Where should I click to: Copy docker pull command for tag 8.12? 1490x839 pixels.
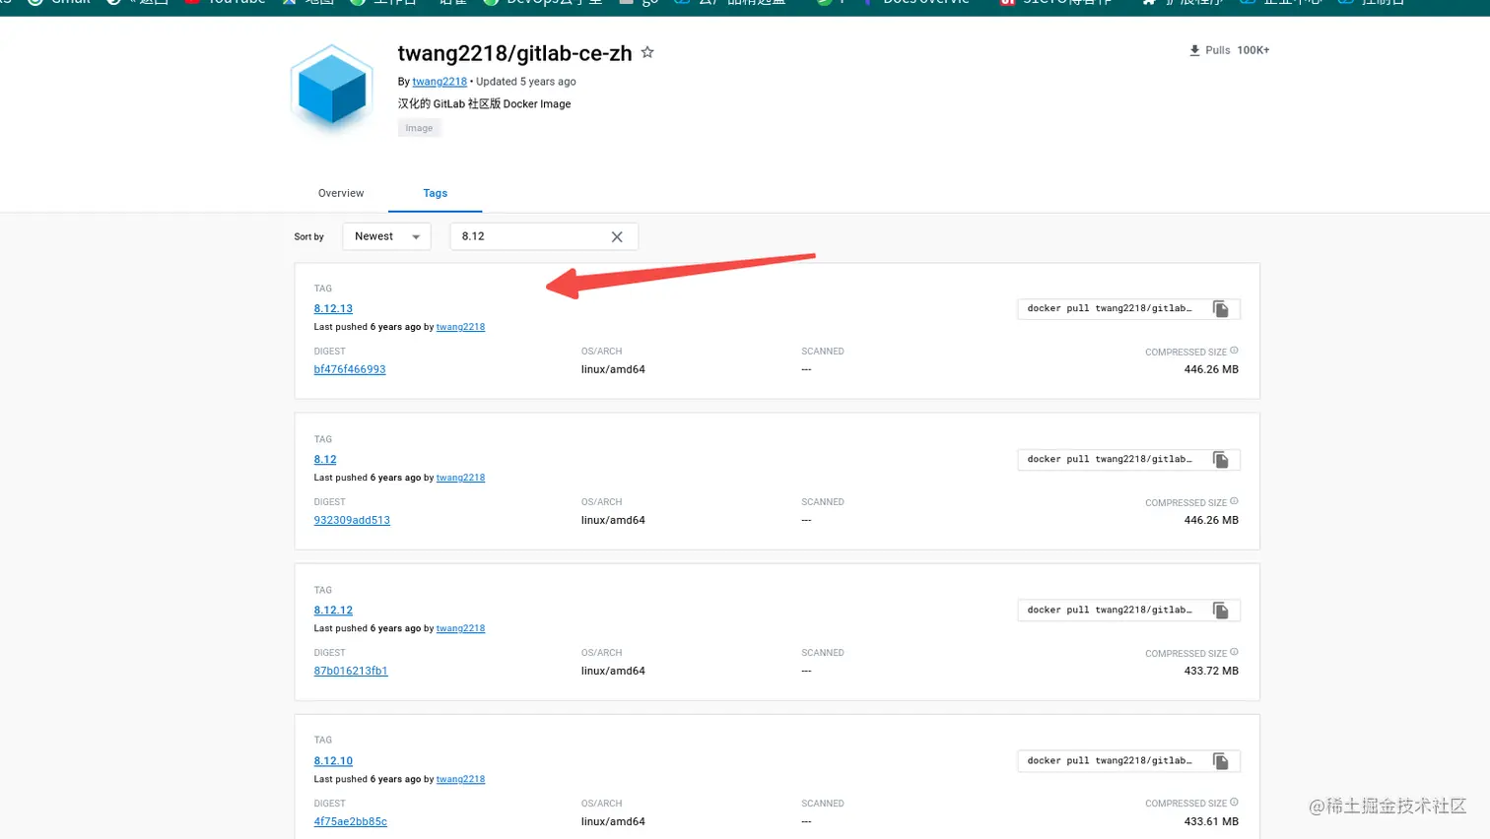[x=1220, y=460]
